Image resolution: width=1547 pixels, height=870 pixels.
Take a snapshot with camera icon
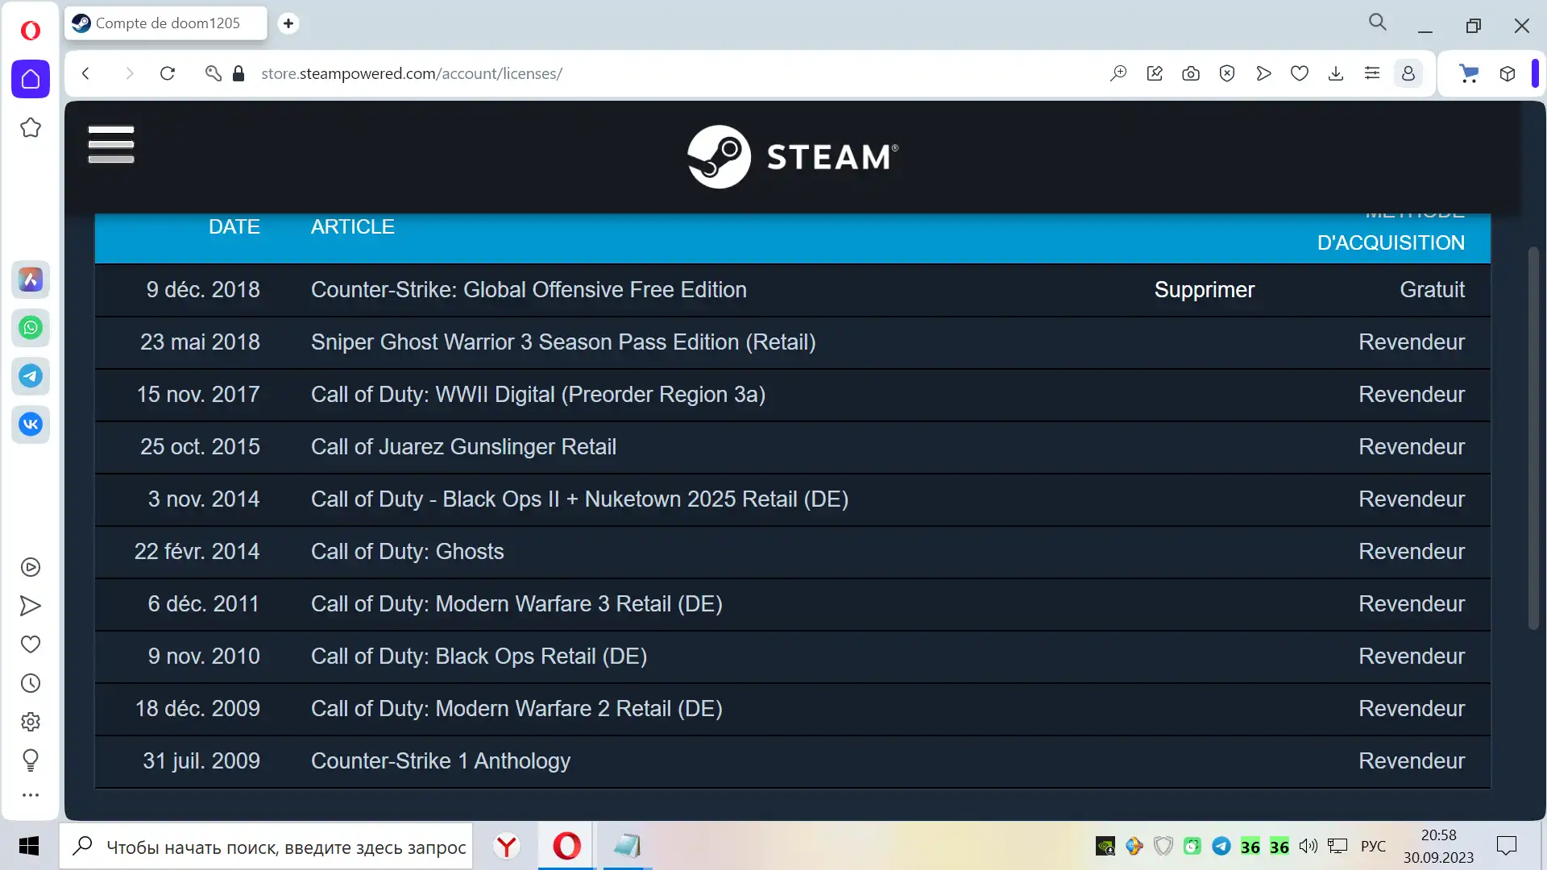(x=1191, y=73)
